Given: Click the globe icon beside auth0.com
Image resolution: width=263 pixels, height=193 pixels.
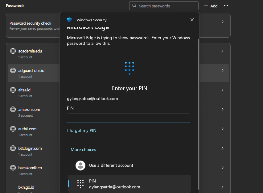Looking at the screenshot, I should [x=13, y=129].
